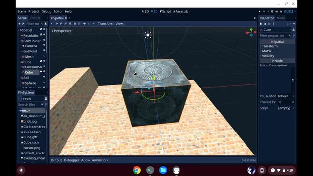Open AssetLib workspace

(180, 11)
